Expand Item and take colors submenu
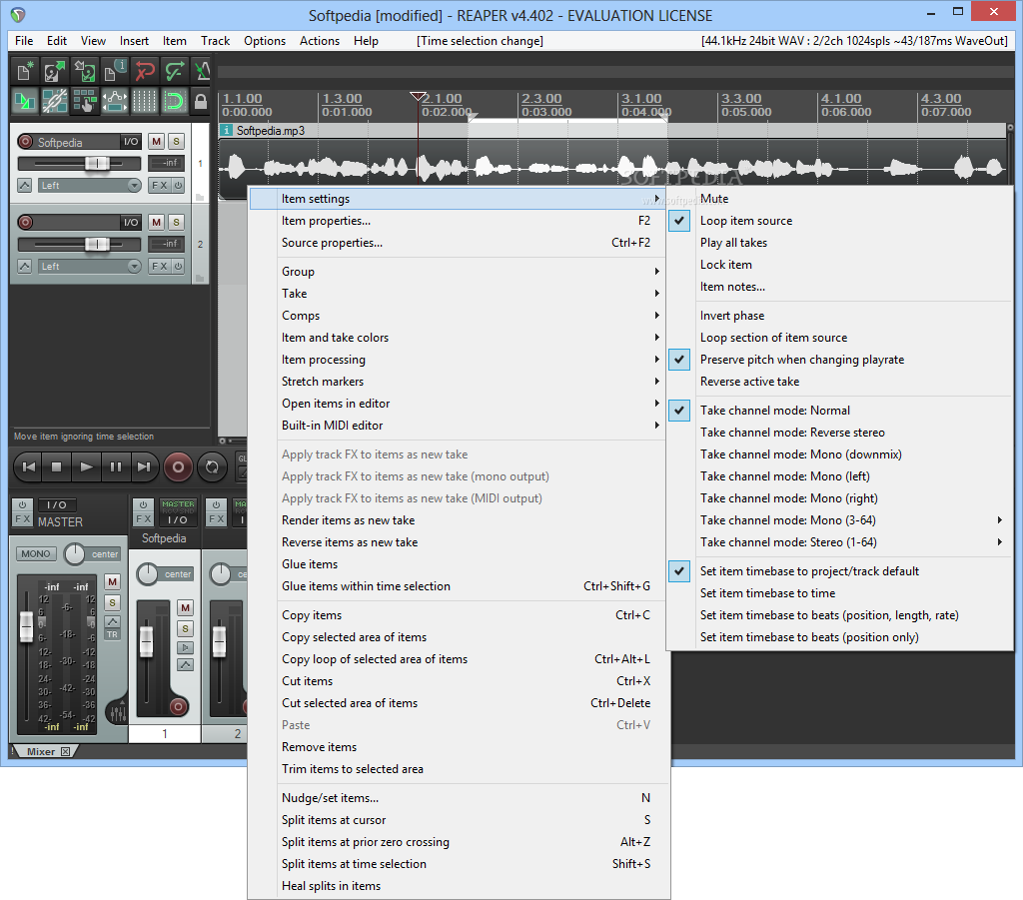Viewport: 1023px width, 900px height. (x=458, y=338)
